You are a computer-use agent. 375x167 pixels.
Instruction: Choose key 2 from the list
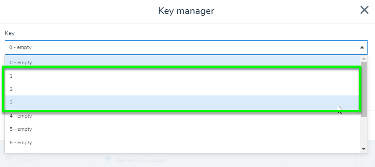click(x=183, y=89)
